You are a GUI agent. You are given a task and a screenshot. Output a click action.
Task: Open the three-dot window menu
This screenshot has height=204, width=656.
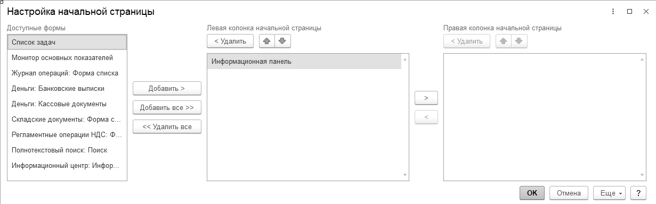click(613, 11)
